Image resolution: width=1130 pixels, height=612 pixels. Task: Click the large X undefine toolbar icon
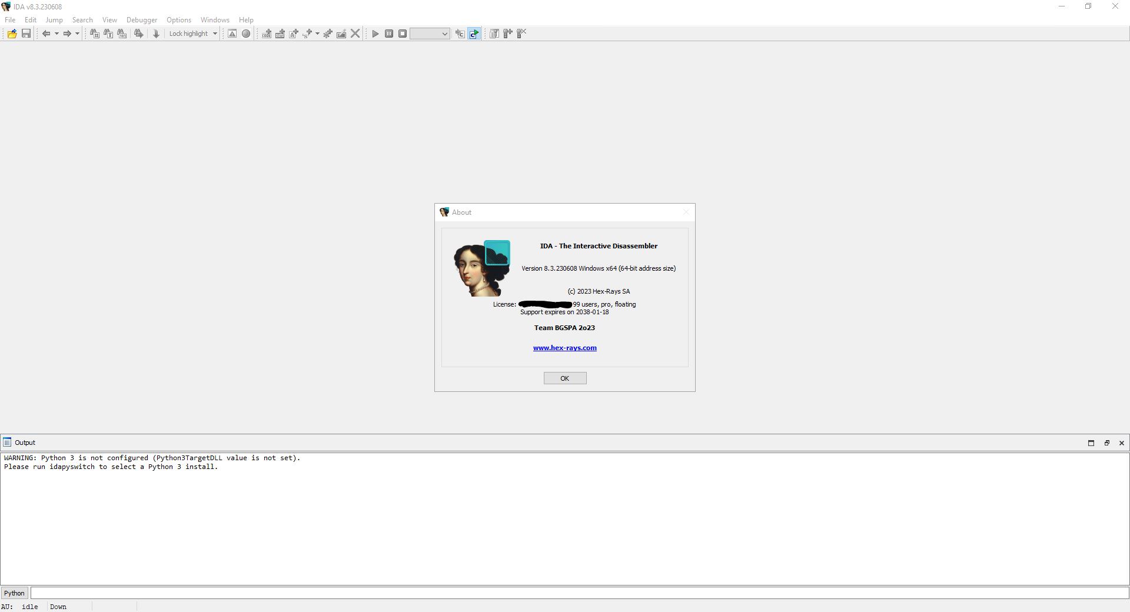(355, 34)
